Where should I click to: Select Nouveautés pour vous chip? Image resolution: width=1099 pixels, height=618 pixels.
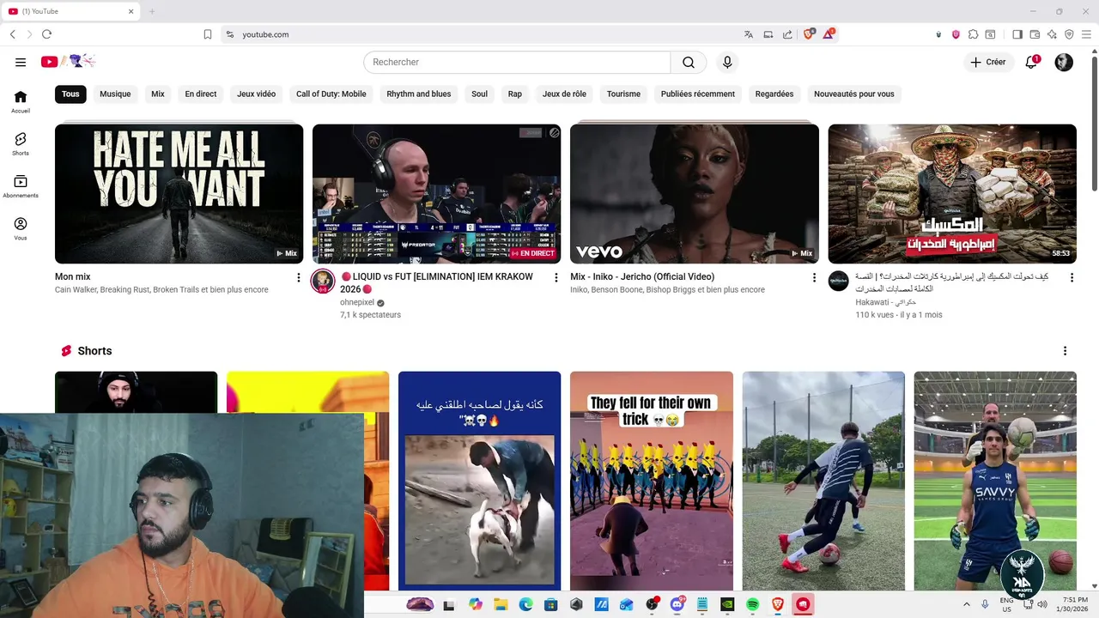tap(854, 94)
